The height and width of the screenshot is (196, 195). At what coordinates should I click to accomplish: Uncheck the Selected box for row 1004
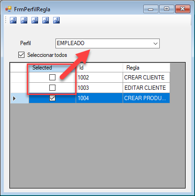pyautogui.click(x=52, y=98)
